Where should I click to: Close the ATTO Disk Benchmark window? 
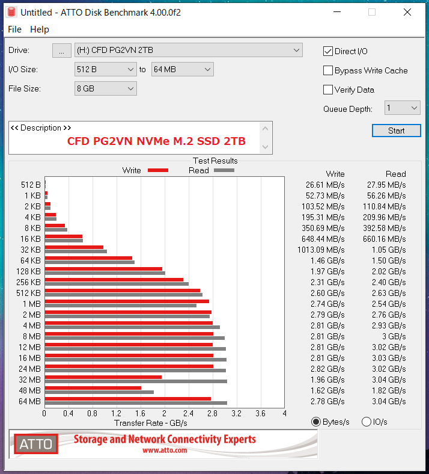point(407,12)
